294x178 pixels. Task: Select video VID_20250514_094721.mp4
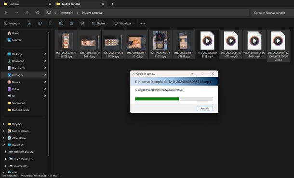coord(231,45)
